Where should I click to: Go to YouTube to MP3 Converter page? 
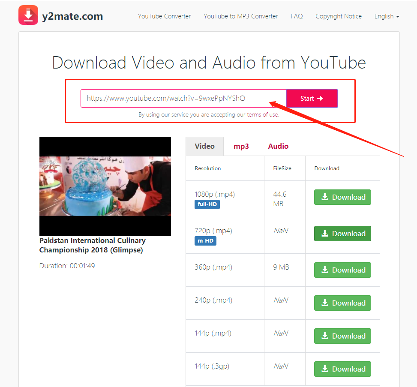pyautogui.click(x=241, y=16)
